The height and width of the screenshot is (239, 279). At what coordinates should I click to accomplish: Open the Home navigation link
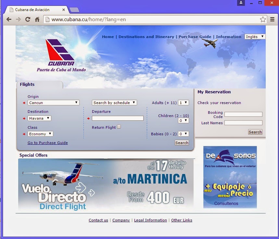(x=108, y=37)
